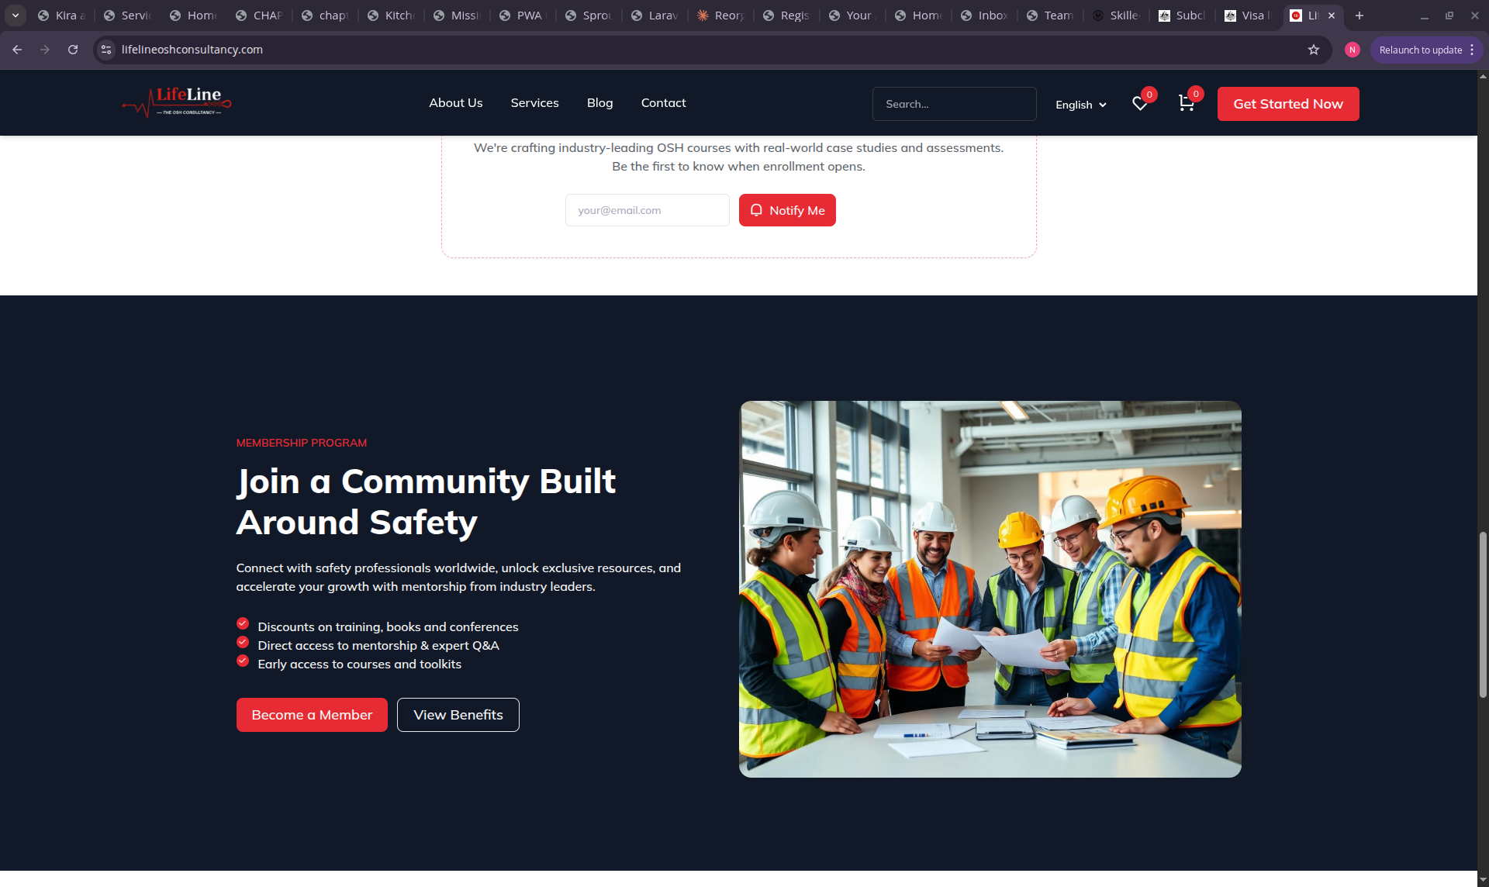This screenshot has width=1489, height=887.
Task: Go back to previous page
Action: pyautogui.click(x=17, y=50)
